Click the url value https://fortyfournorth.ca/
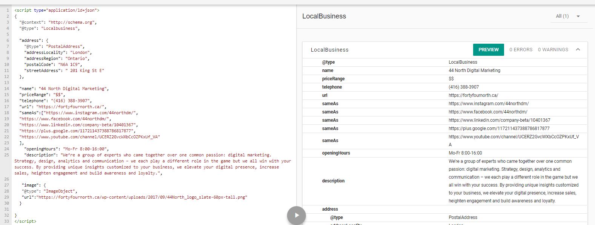This screenshot has height=225, width=595. 473,95
